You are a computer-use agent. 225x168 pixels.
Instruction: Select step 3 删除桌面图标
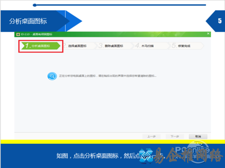pyautogui.click(x=114, y=46)
